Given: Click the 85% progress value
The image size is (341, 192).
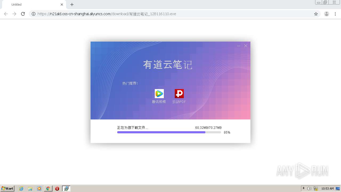Looking at the screenshot, I should point(227,133).
